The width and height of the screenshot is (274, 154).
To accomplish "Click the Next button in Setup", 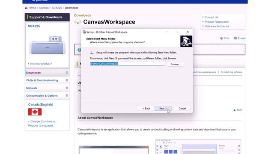I will click(x=163, y=108).
